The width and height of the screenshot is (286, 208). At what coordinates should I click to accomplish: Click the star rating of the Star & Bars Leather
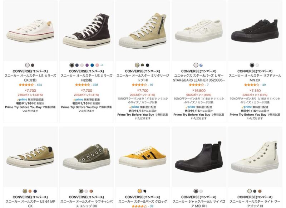click(196, 85)
